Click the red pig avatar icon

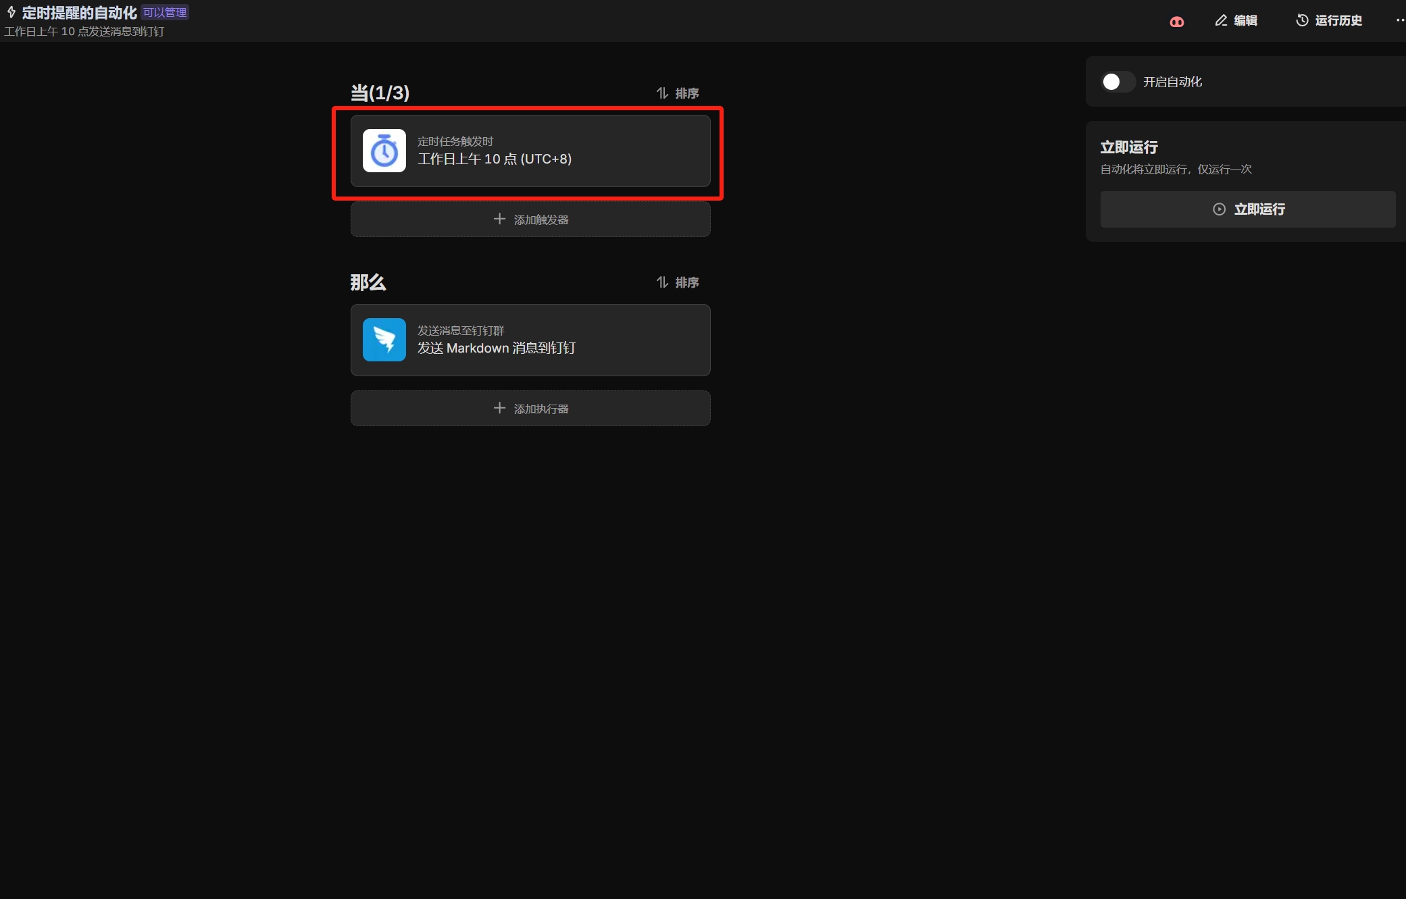pyautogui.click(x=1176, y=22)
